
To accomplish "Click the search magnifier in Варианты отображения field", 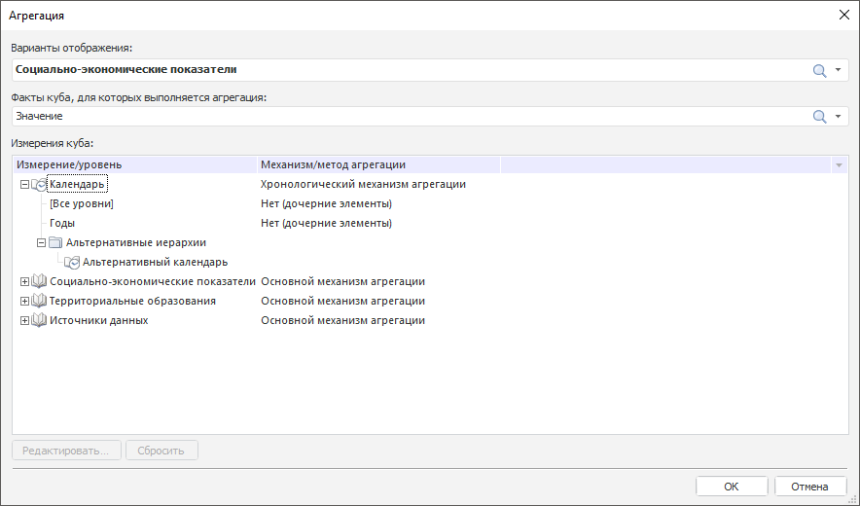I will pyautogui.click(x=819, y=70).
